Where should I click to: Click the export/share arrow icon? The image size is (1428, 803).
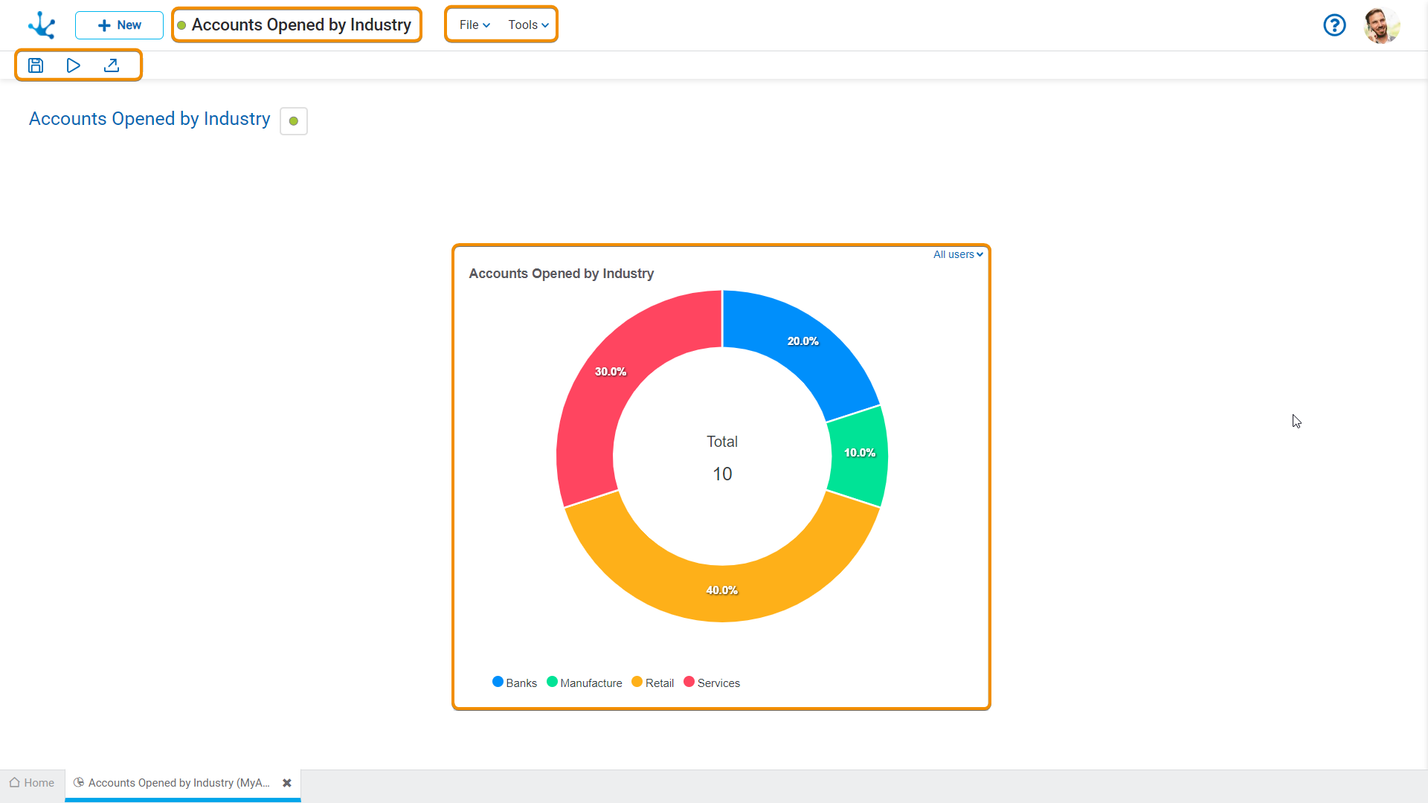click(112, 65)
